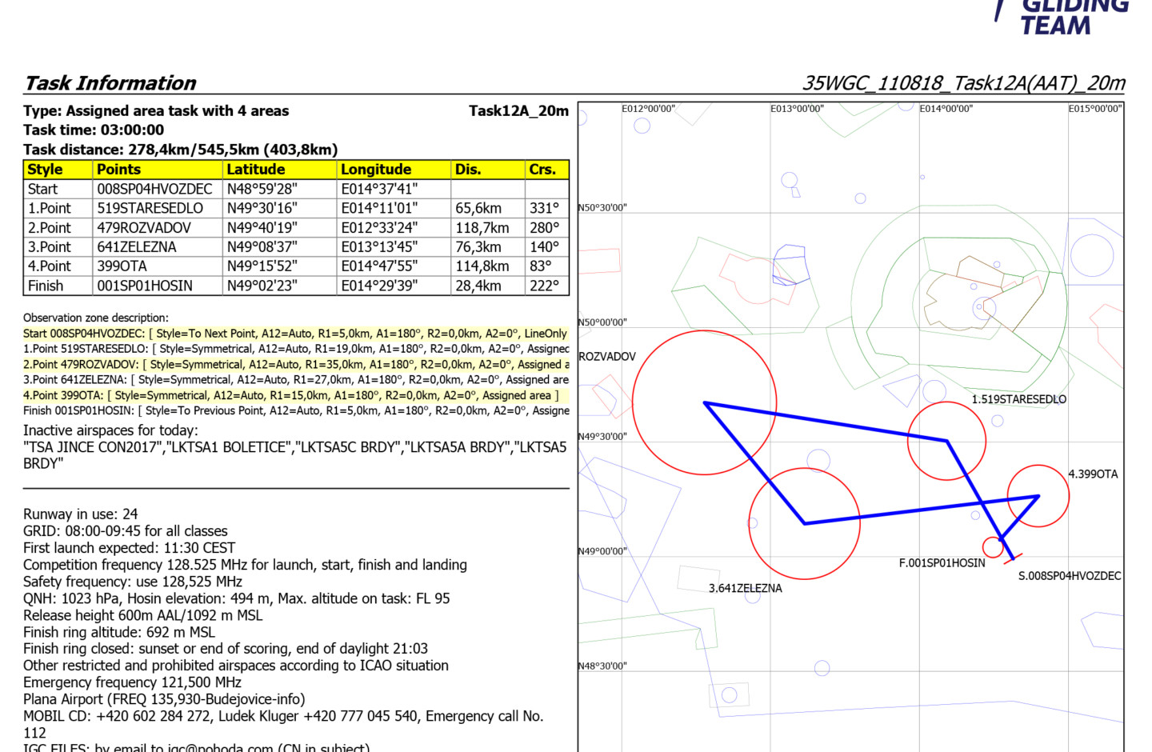Click the Task Information heading

coord(110,83)
